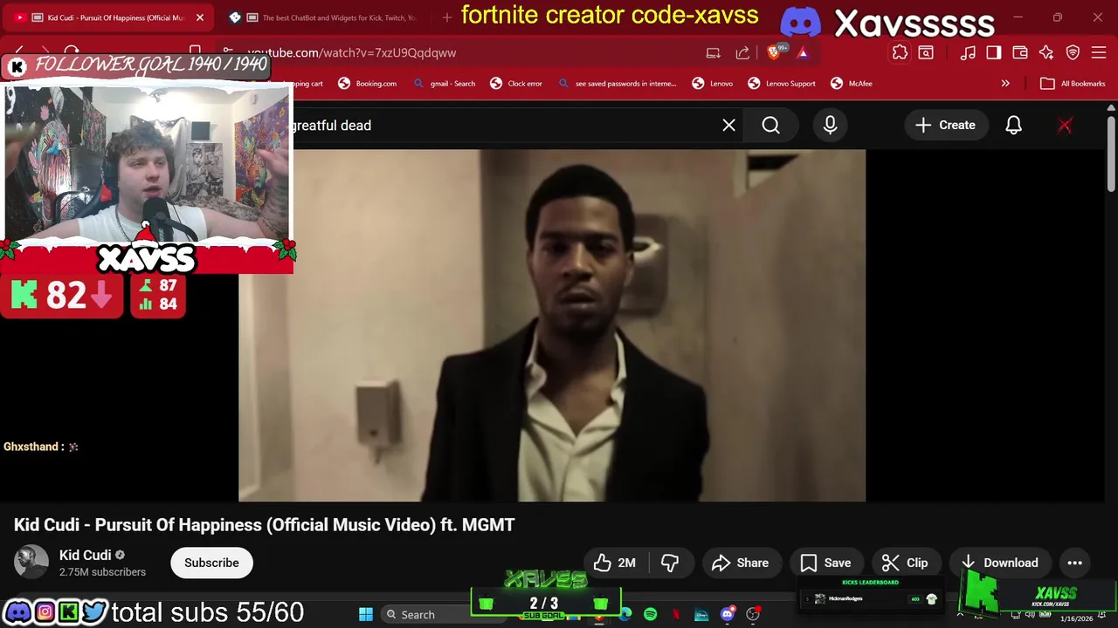
Task: Open a new browser tab
Action: click(447, 17)
